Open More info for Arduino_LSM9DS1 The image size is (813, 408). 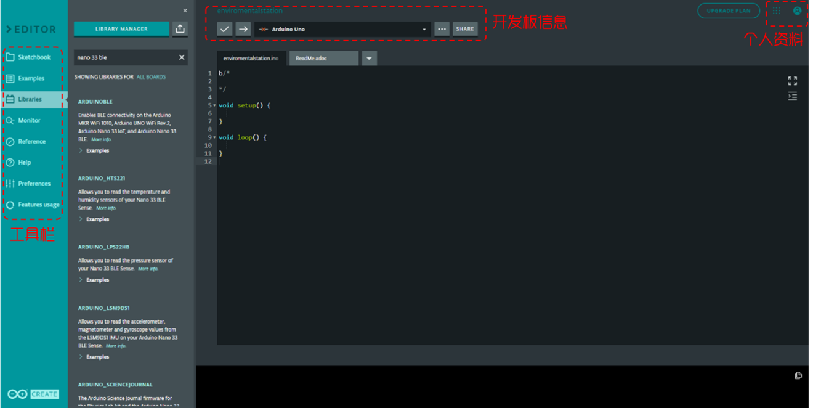click(116, 346)
